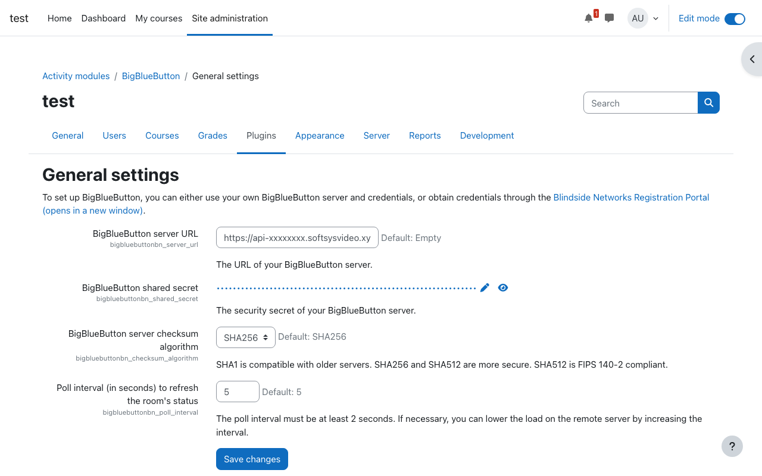Image resolution: width=762 pixels, height=476 pixels.
Task: Click the Edit mode label
Action: click(699, 18)
